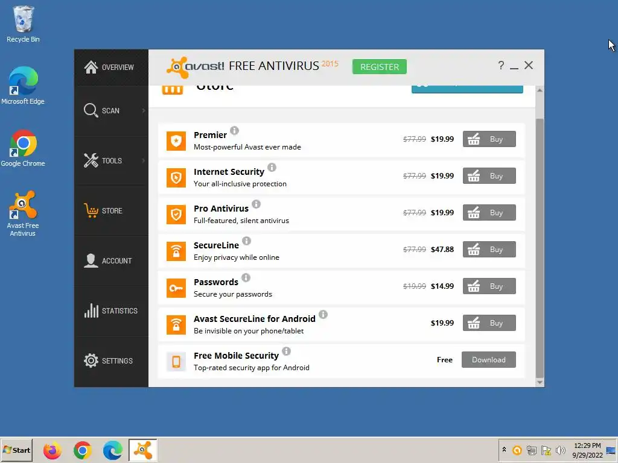Buy Pro Antivirus

[489, 213]
